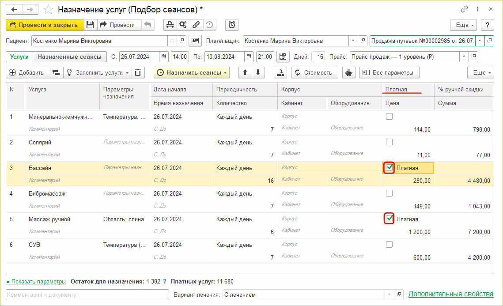Viewport: 503px width, 306px height.
Task: Uncheck the Платная checkbox for Бассейн
Action: (x=389, y=168)
